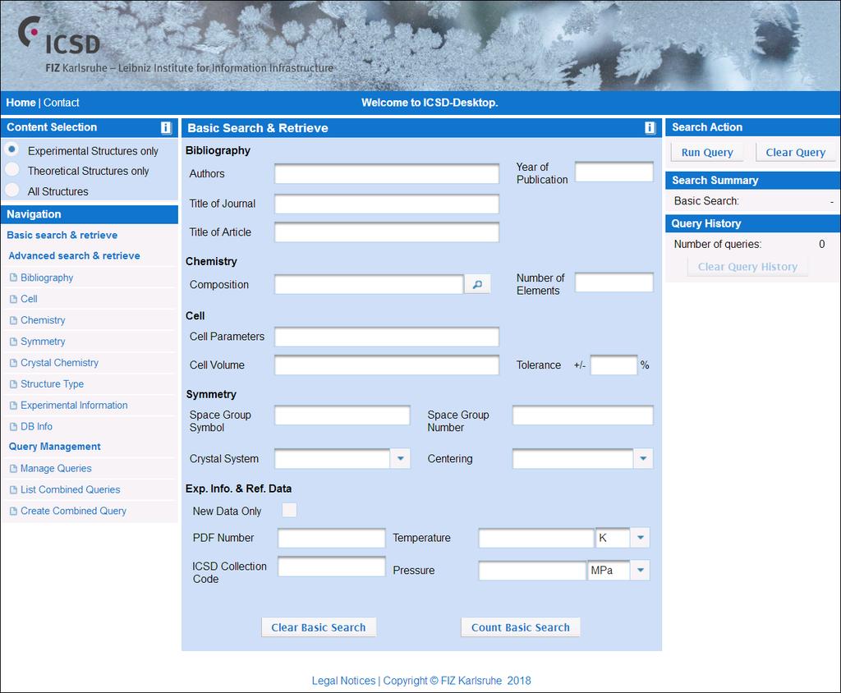Click the Tolerance percent field

(614, 365)
